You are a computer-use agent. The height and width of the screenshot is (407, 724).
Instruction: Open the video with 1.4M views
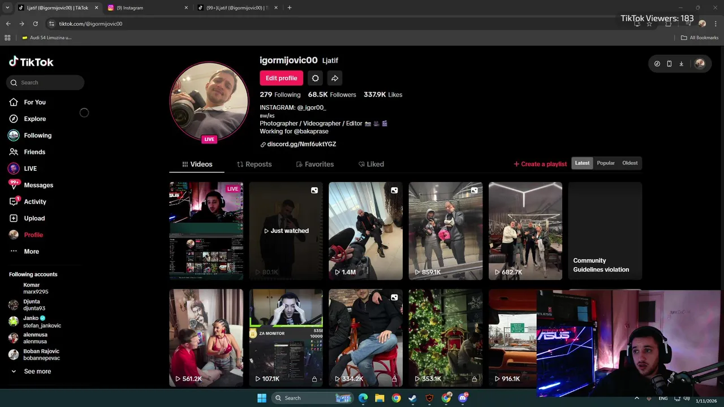point(365,231)
